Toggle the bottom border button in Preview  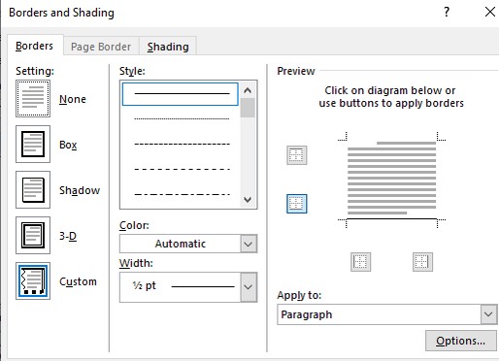pos(297,204)
